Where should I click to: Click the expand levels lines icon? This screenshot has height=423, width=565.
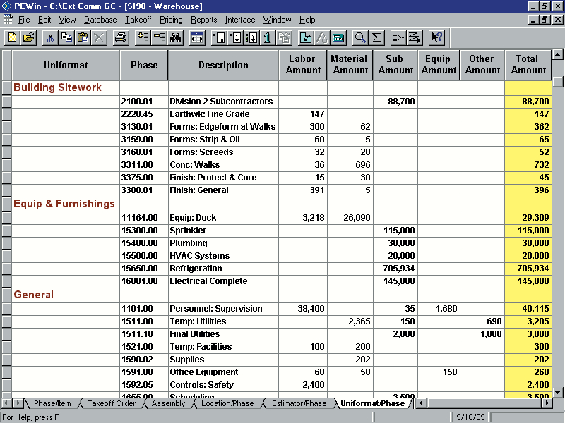pos(415,37)
